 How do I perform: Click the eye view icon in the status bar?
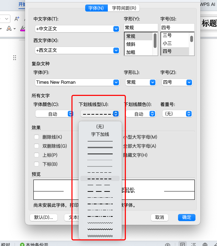click(168, 244)
